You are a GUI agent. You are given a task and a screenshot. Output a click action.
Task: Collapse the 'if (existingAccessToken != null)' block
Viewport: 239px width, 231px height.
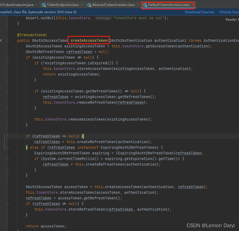[x=7, y=58]
